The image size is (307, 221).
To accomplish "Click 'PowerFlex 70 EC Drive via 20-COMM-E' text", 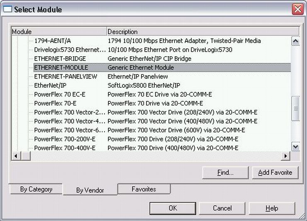I will [160, 94].
